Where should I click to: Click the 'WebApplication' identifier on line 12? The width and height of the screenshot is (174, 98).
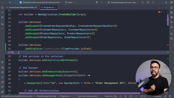(x=48, y=14)
